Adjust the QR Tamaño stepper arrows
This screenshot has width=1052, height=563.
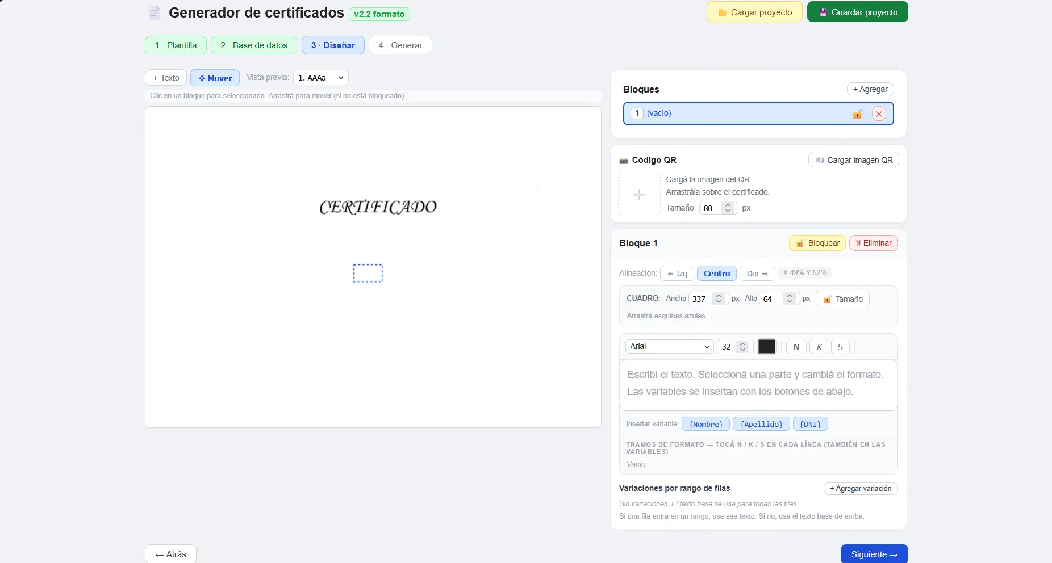[728, 208]
